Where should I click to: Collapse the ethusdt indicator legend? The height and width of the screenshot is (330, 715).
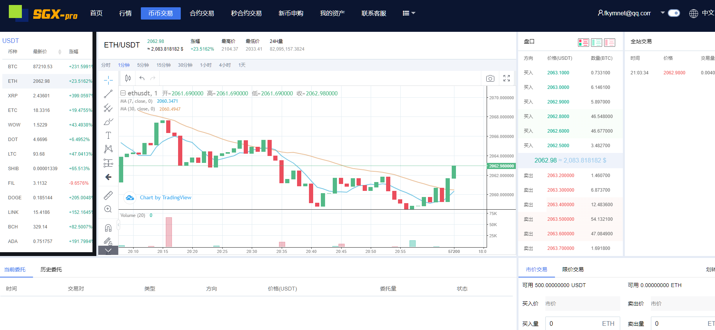123,93
